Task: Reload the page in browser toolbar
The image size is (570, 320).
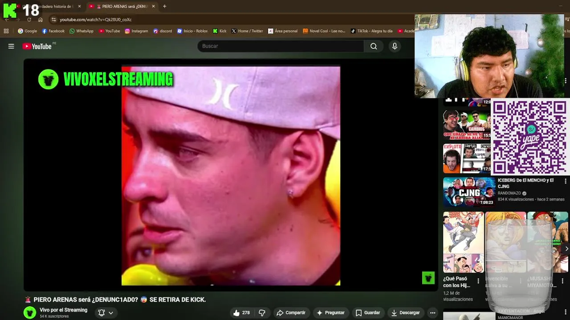Action: [x=29, y=20]
